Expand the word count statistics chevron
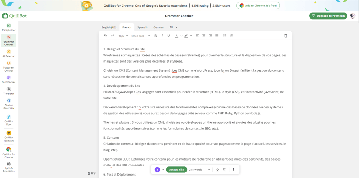 tap(209, 170)
